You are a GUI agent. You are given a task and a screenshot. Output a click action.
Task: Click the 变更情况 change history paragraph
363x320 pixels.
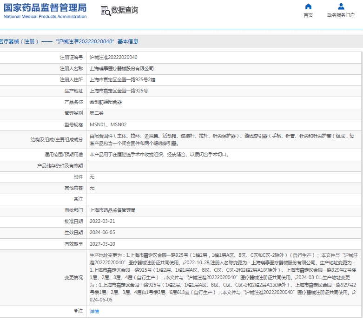[x=224, y=277]
